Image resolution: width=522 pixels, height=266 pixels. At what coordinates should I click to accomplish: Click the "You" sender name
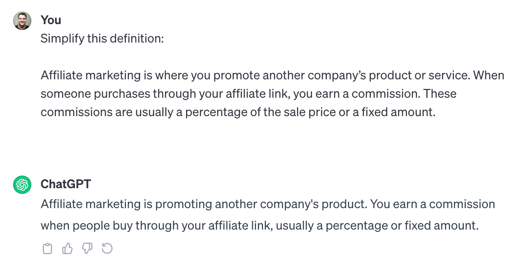click(51, 20)
